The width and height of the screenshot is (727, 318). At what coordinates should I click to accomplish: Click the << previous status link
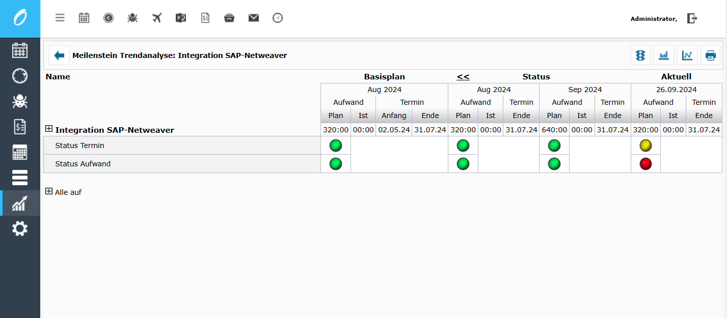[463, 77]
